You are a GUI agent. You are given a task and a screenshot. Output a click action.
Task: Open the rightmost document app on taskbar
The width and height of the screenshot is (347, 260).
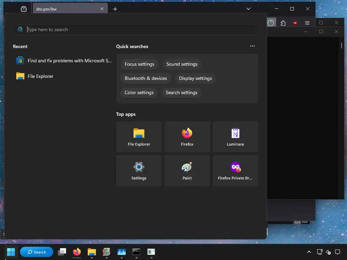coord(151,252)
